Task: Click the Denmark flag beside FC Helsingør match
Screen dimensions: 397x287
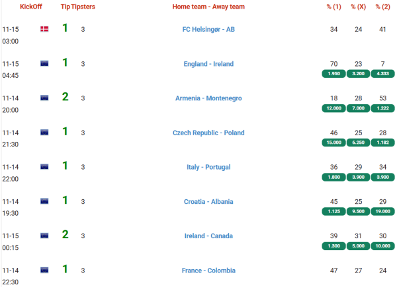Action: pos(44,29)
